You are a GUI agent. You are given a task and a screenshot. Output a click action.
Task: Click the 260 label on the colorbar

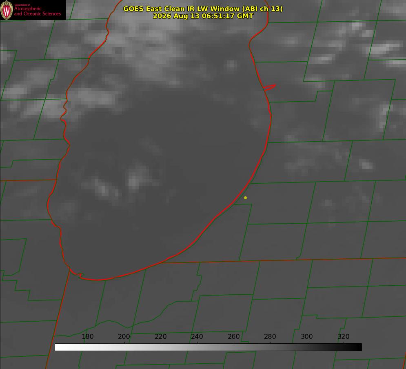click(233, 336)
